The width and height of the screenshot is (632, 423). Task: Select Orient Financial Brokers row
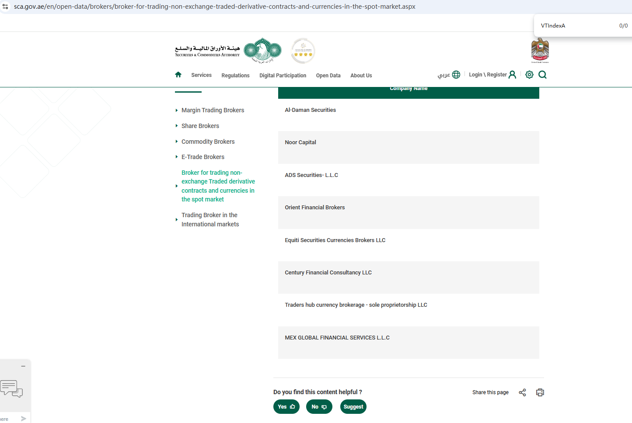click(x=409, y=213)
